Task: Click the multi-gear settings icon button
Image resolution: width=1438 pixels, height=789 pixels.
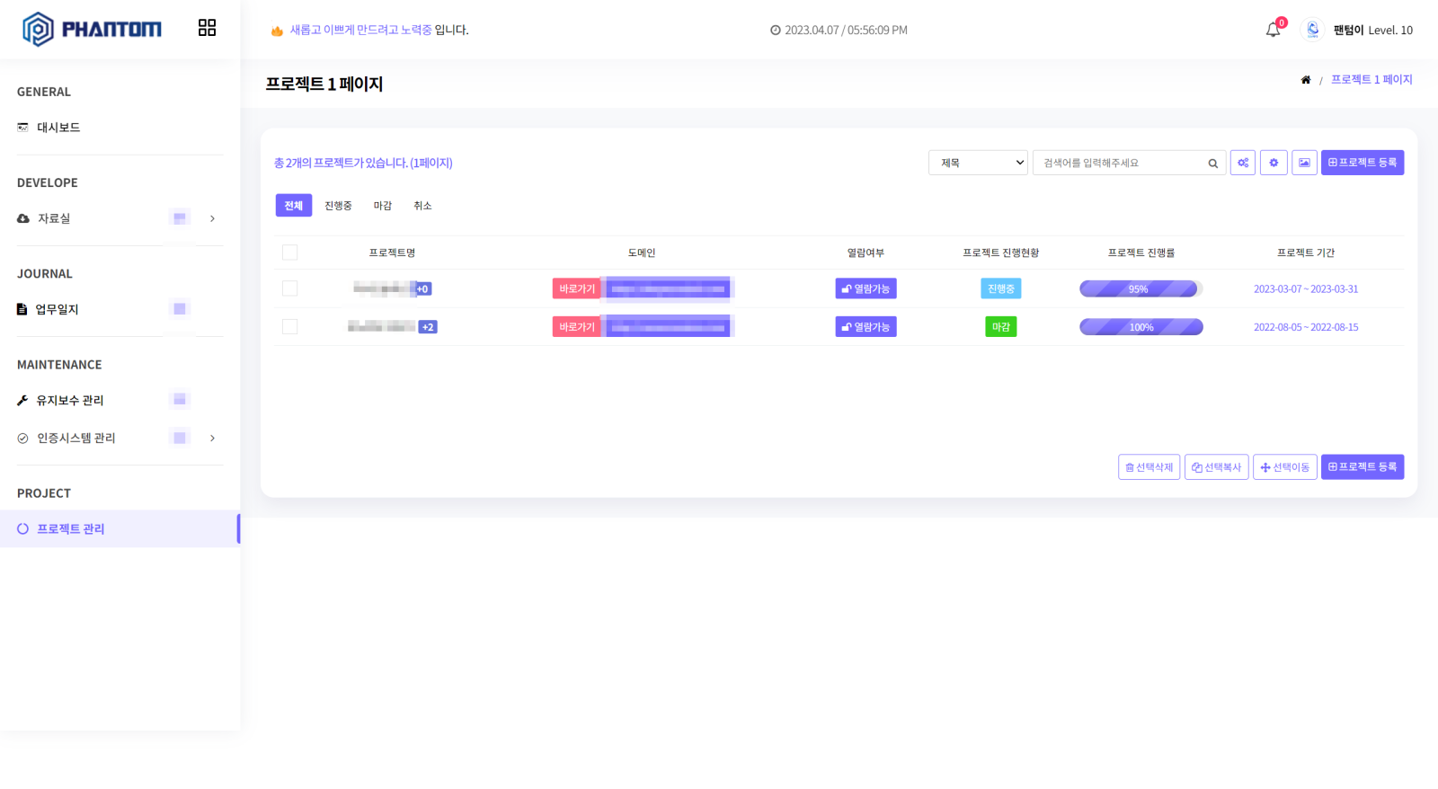Action: tap(1243, 163)
